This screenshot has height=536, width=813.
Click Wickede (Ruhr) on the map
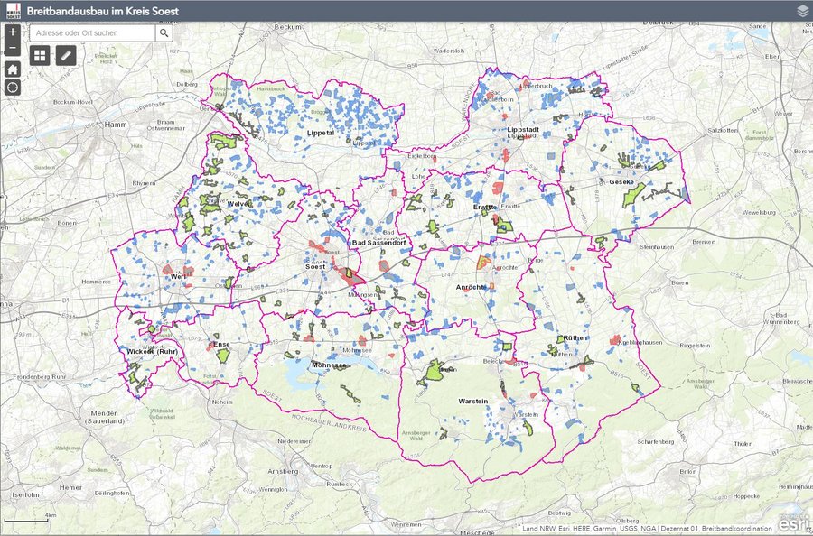click(151, 351)
